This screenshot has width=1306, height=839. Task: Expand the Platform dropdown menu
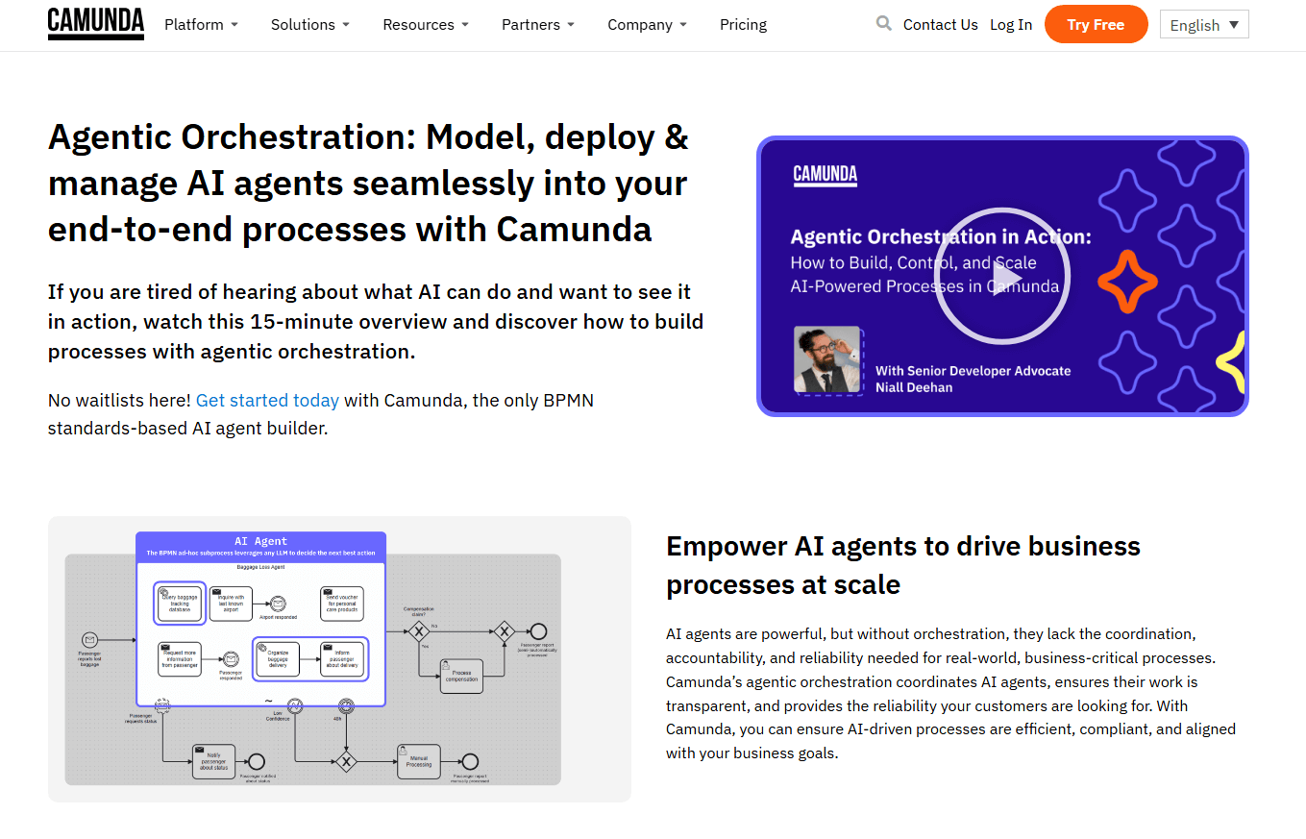coord(201,25)
